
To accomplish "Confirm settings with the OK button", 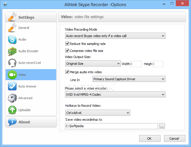I will (x=150, y=138).
